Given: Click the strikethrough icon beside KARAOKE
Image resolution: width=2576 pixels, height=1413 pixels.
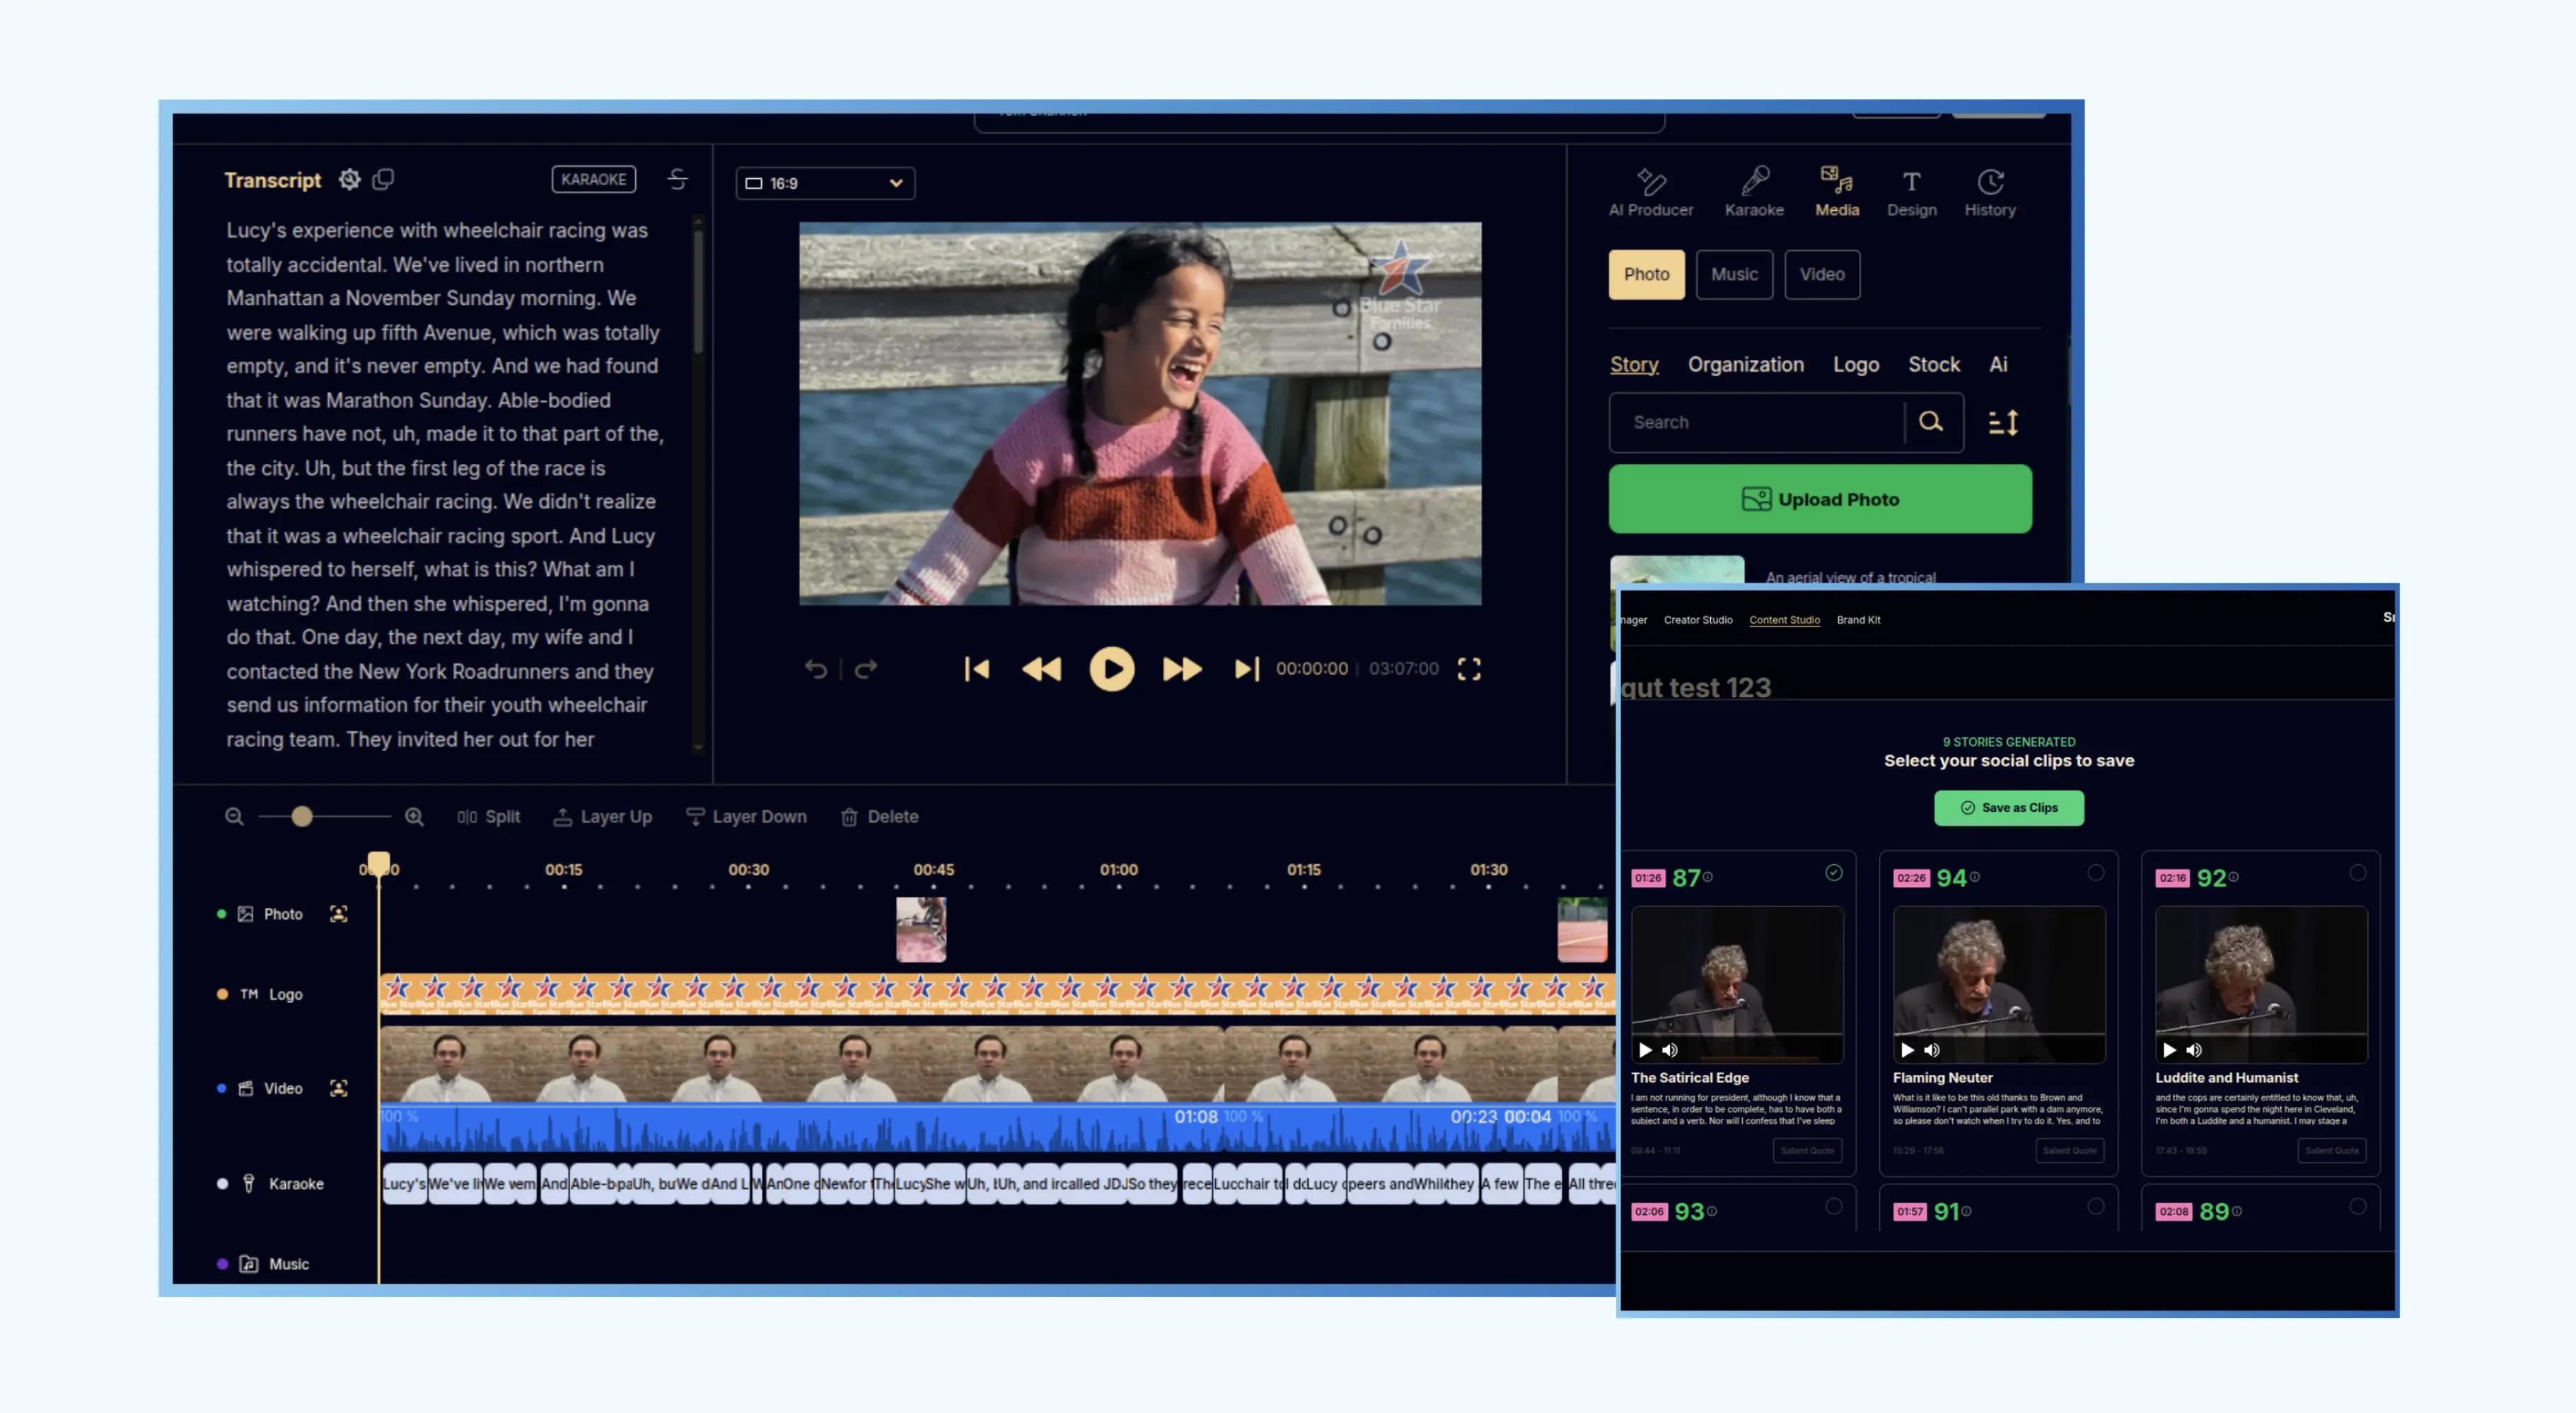Looking at the screenshot, I should [x=677, y=179].
